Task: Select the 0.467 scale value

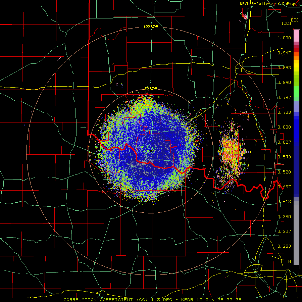Action: click(284, 187)
